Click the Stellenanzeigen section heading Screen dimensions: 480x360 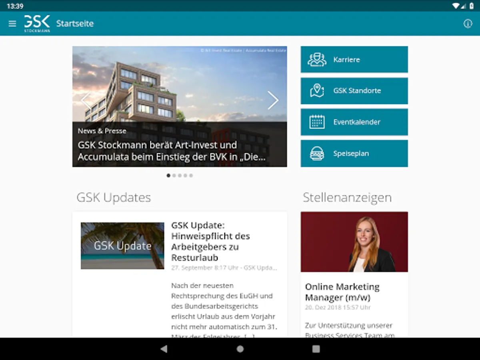[347, 198]
